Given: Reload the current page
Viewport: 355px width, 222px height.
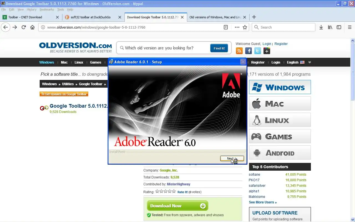Looking at the screenshot, I should (24, 27).
